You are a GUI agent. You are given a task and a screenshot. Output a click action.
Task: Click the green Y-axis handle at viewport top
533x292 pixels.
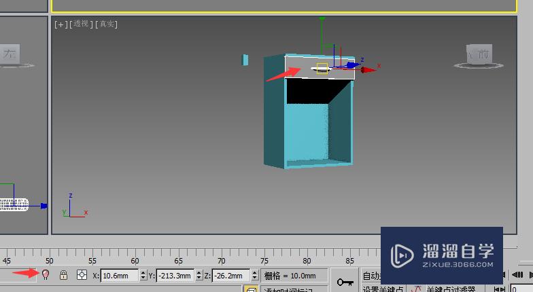pyautogui.click(x=322, y=18)
